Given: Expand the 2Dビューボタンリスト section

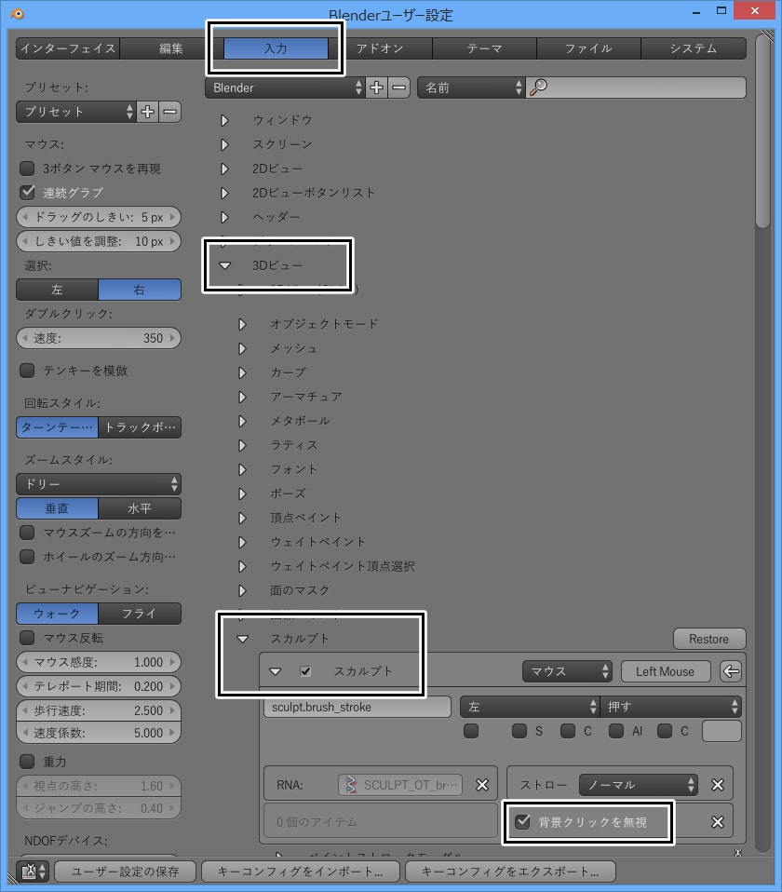Looking at the screenshot, I should pos(225,193).
